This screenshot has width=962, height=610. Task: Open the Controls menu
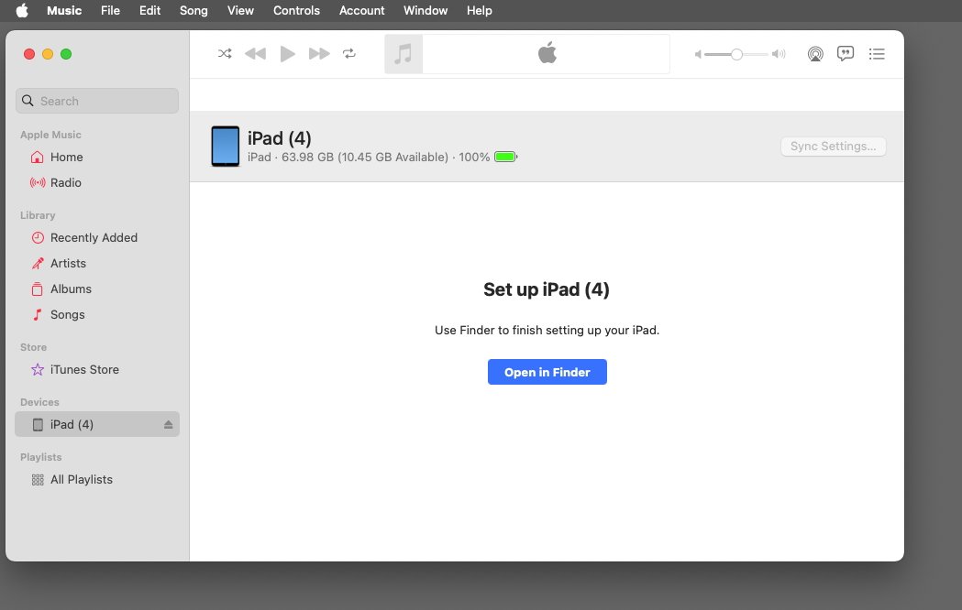tap(296, 11)
